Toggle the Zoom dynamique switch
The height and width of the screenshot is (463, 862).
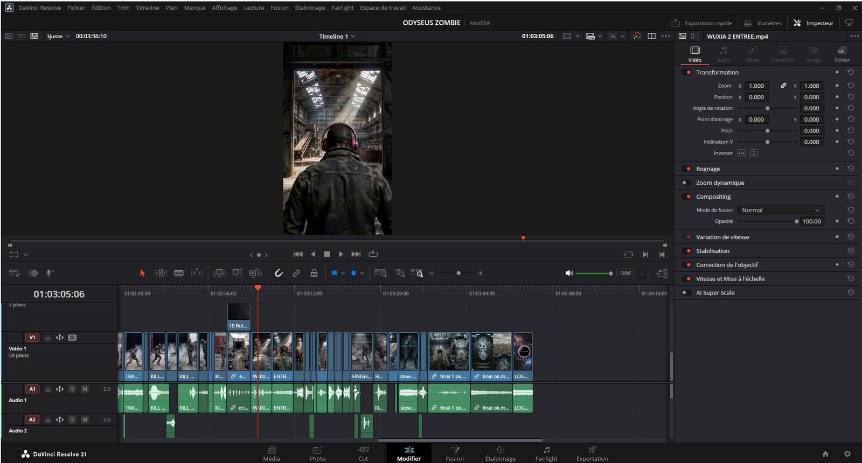pos(686,183)
